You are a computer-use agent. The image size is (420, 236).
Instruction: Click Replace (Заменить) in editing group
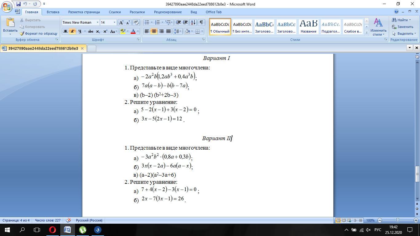[402, 27]
